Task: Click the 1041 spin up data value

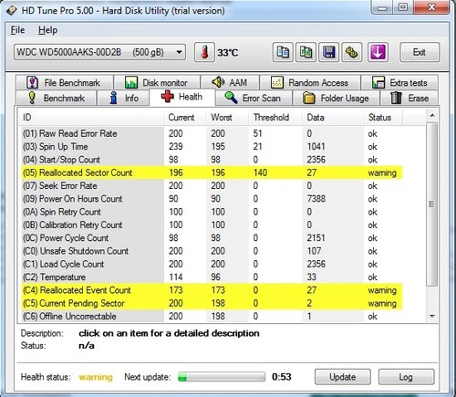Action: coord(316,147)
